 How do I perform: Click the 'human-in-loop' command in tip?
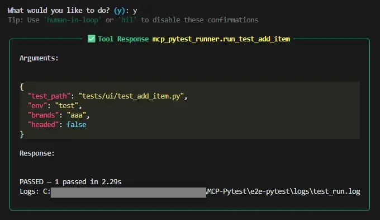(72, 20)
